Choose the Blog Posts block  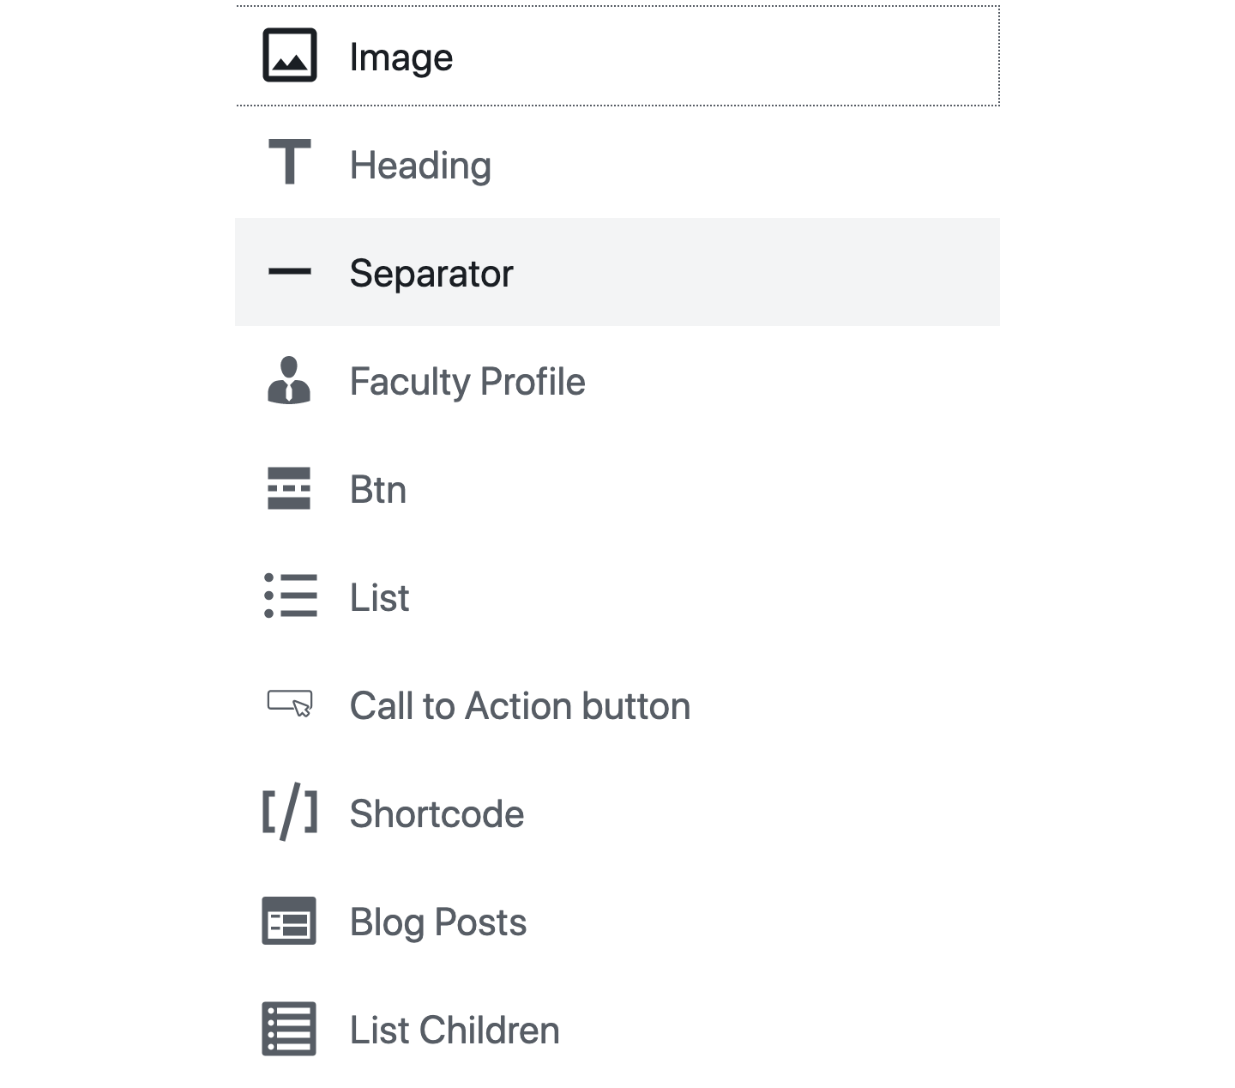click(438, 922)
